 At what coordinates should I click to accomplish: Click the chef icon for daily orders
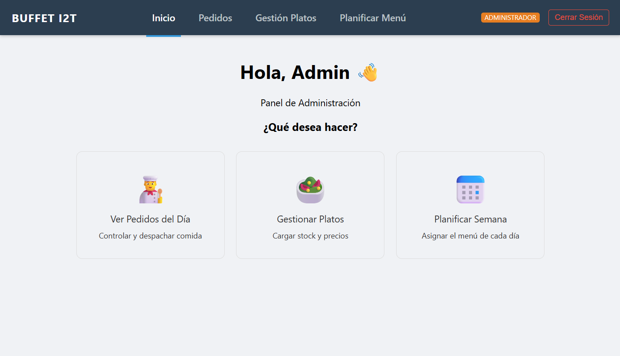pyautogui.click(x=151, y=189)
